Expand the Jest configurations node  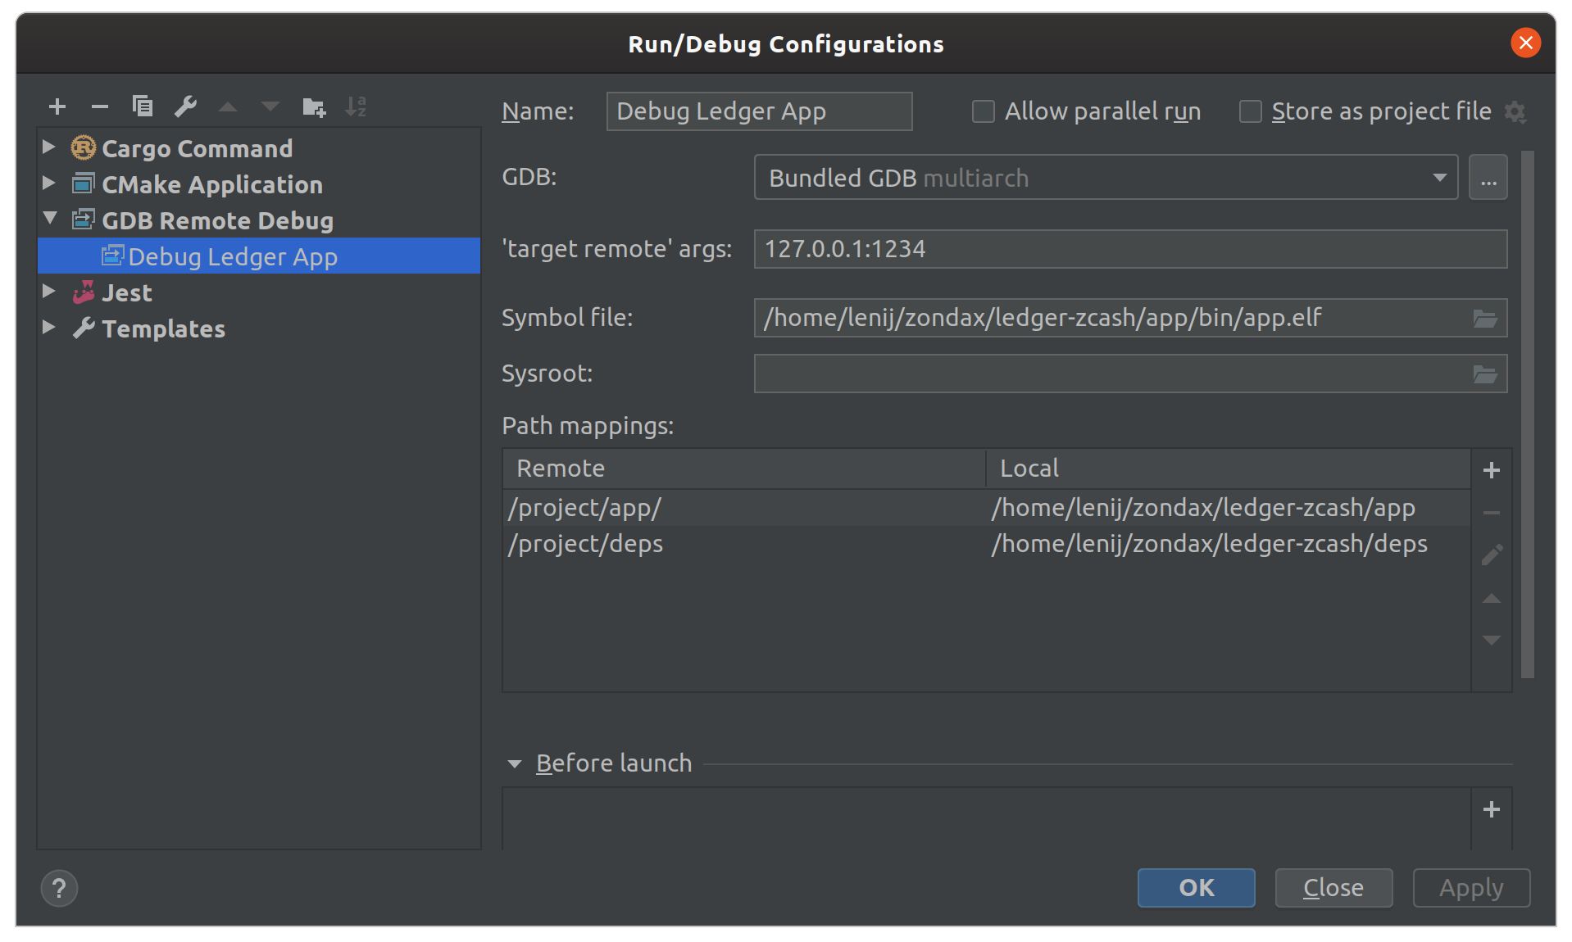click(x=49, y=292)
